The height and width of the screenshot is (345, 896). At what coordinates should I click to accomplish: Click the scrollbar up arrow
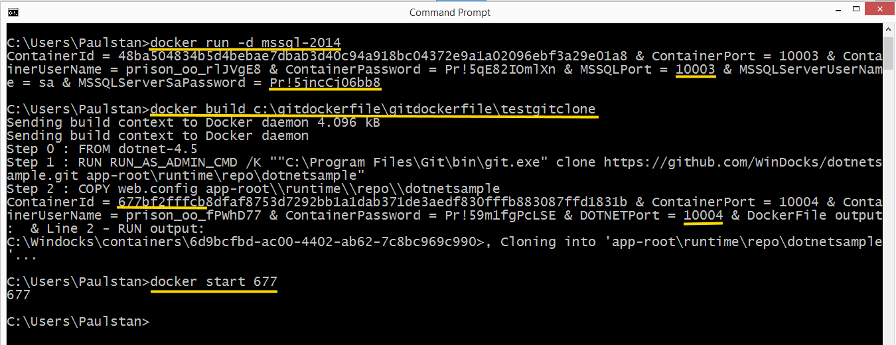(x=889, y=31)
